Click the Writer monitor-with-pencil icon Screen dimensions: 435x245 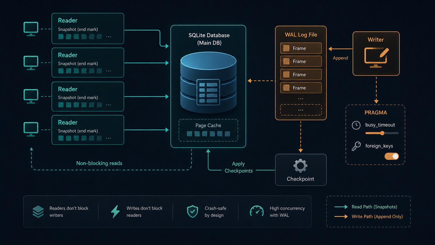[x=376, y=58]
